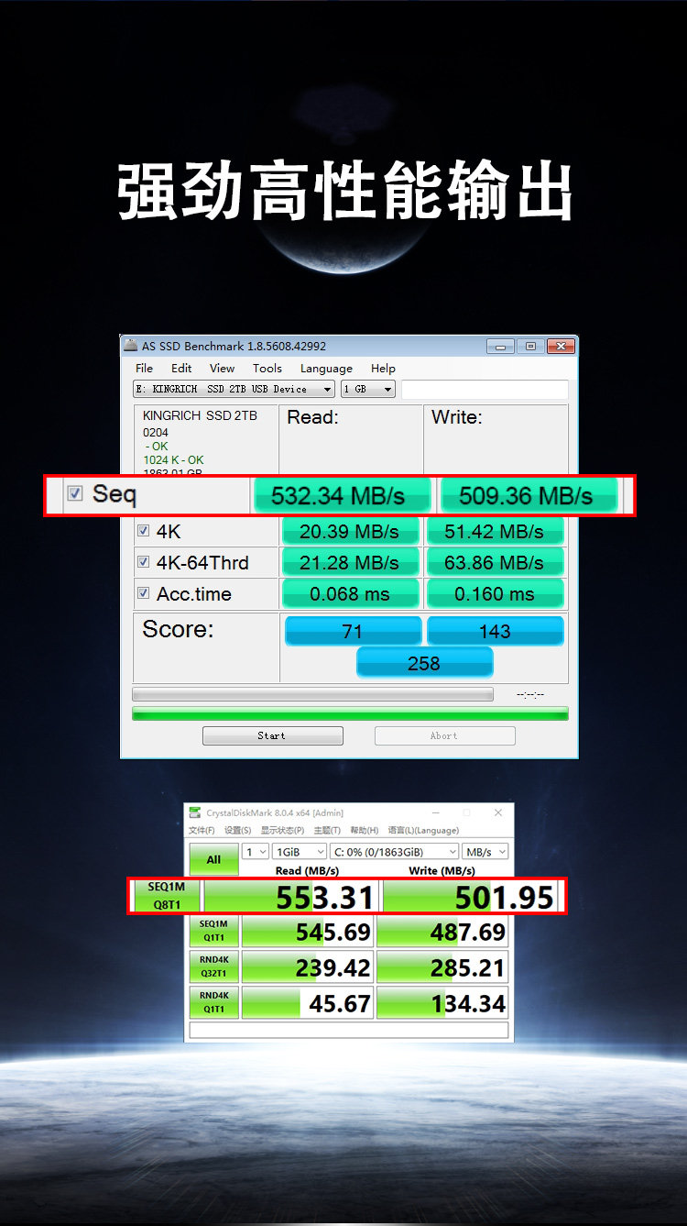
Task: Click the CrystalDiskMark read value 45.67
Action: click(x=307, y=1003)
